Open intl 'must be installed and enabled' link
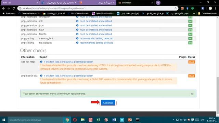This screenshot has height=123, width=219. [x=96, y=21]
